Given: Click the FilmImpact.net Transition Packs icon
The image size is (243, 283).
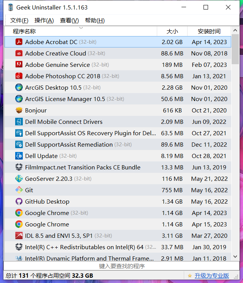Looking at the screenshot, I should tap(19, 167).
